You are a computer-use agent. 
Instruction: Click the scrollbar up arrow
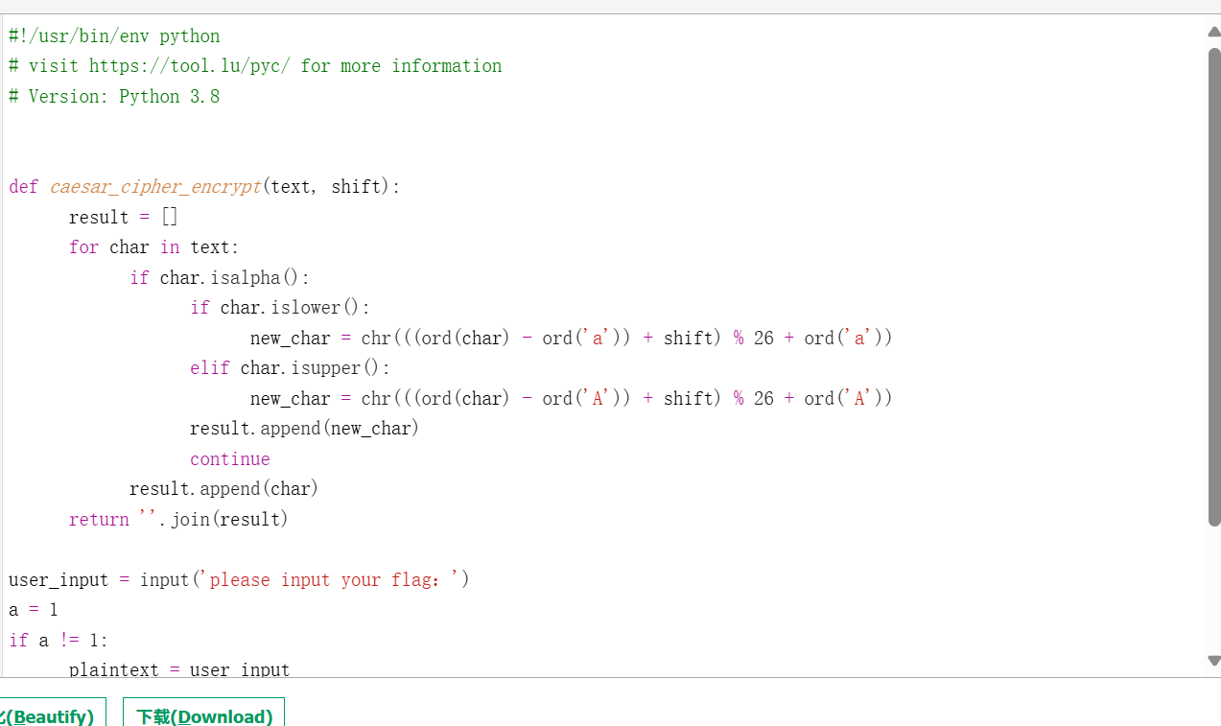point(1213,32)
